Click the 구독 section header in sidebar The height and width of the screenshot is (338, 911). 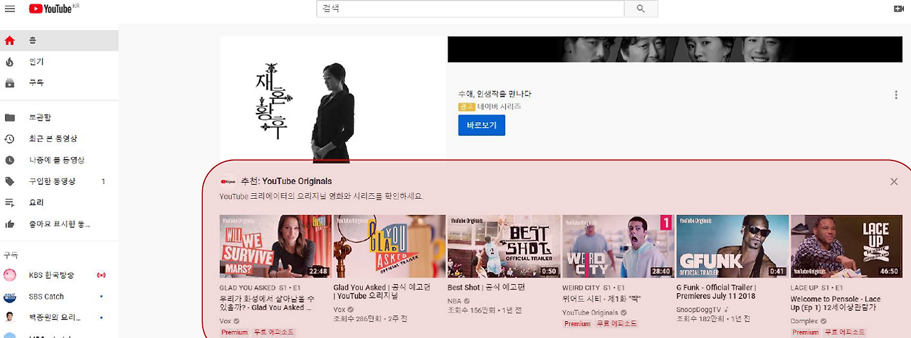tap(11, 254)
